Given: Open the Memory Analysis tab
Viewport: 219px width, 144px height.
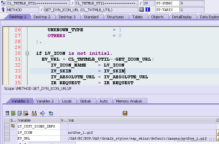Looking at the screenshot, I should (129, 101).
